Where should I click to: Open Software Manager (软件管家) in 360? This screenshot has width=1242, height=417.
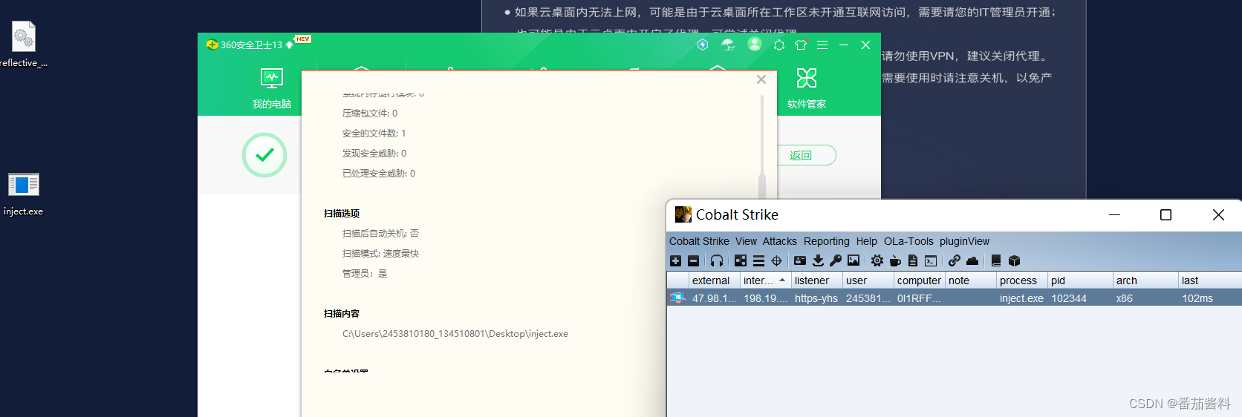tap(807, 88)
